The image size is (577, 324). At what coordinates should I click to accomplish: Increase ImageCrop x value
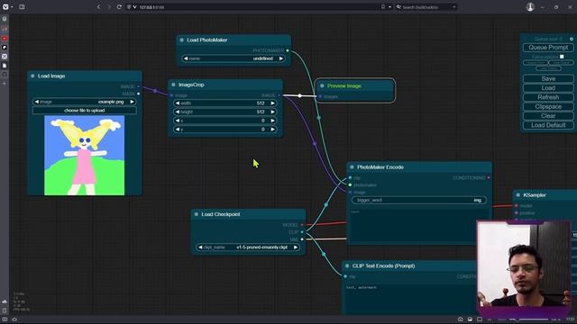pyautogui.click(x=272, y=121)
